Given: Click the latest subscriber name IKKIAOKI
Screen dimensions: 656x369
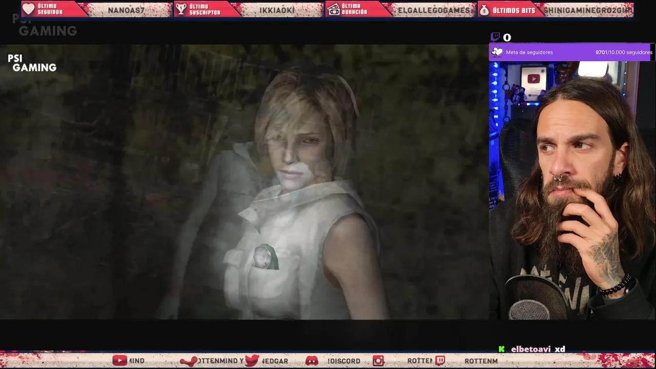Looking at the screenshot, I should point(277,10).
